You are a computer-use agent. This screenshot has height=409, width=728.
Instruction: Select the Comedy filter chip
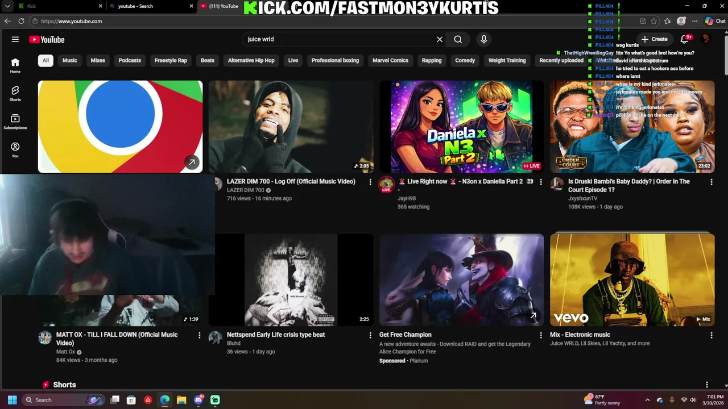465,60
